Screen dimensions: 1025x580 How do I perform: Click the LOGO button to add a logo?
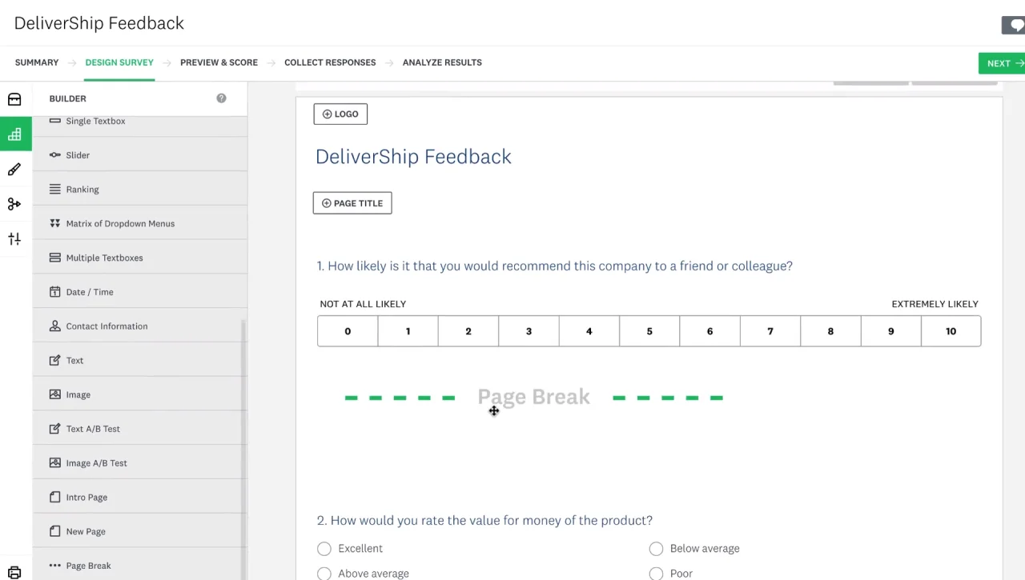pos(340,114)
